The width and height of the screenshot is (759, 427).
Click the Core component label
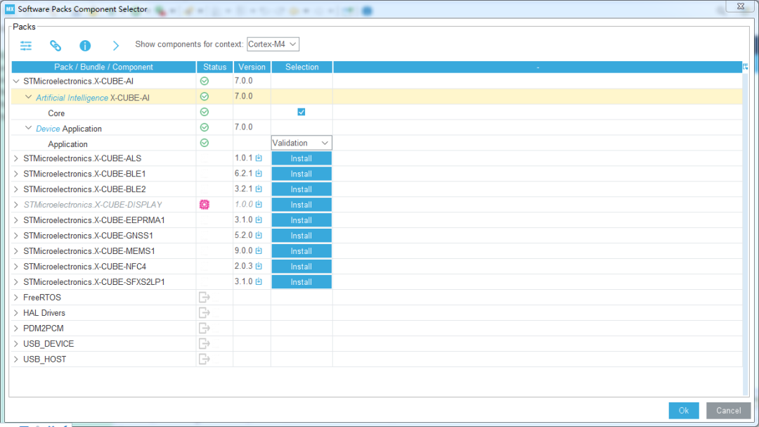tap(56, 113)
